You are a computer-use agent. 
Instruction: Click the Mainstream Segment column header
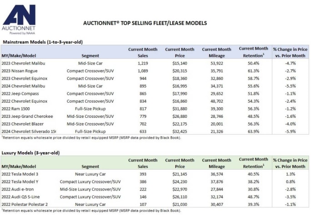90,56
